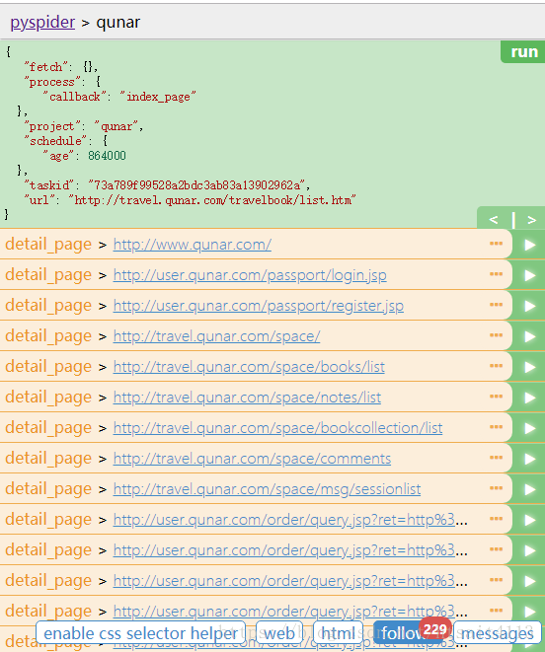Click the age value 864000
The image size is (545, 652).
coord(107,156)
